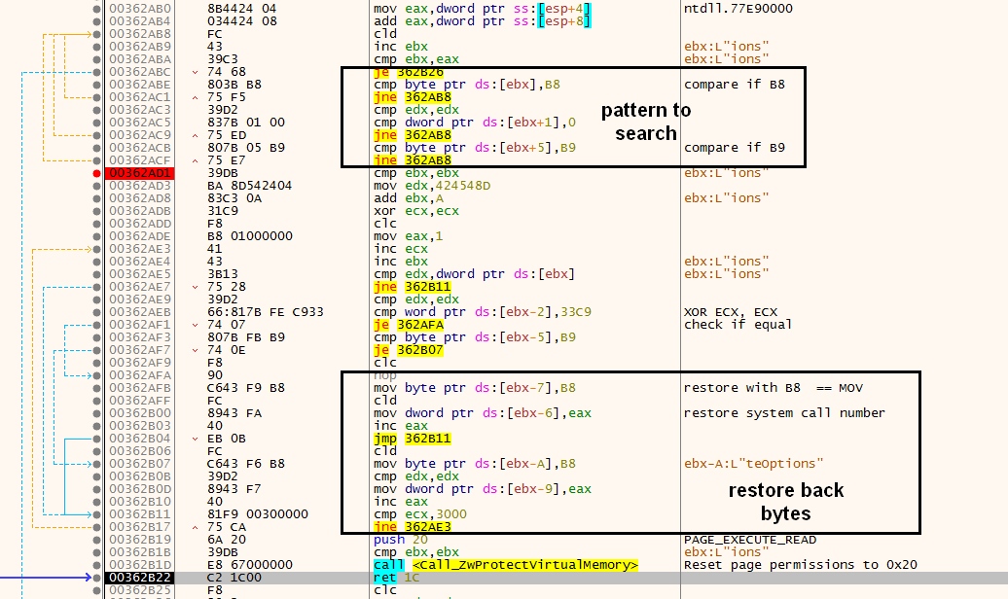
Task: Disable the red breakpoint at 00362AD1
Action: [96, 173]
